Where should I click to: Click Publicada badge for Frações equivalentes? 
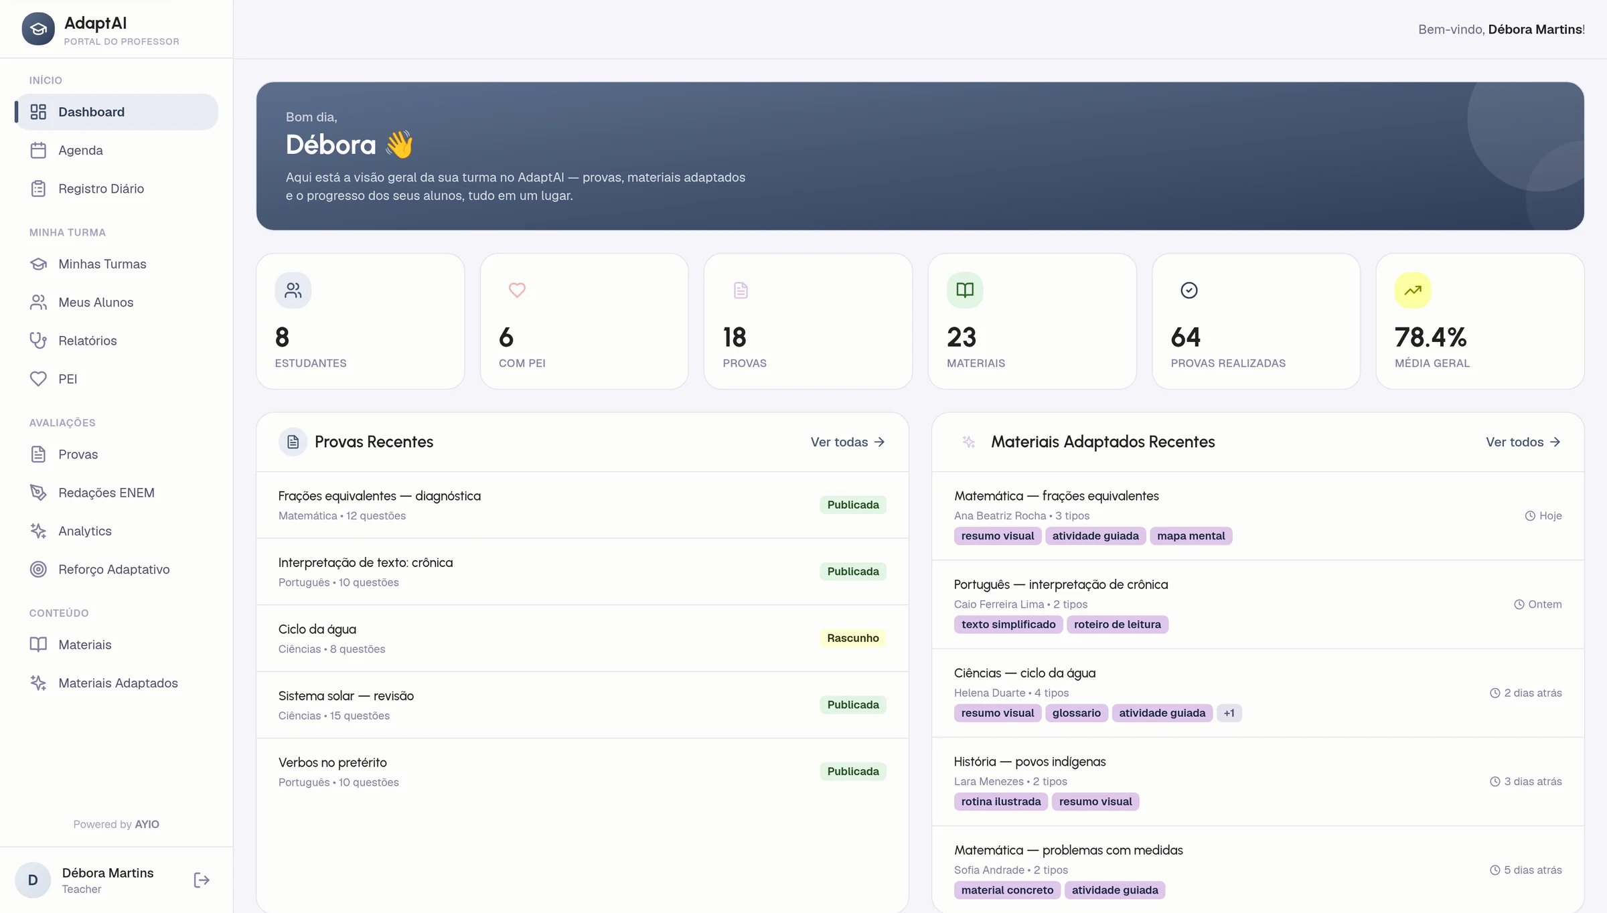click(852, 505)
